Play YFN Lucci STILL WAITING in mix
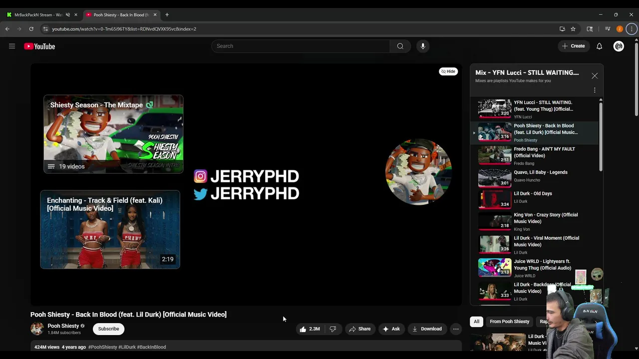The width and height of the screenshot is (639, 359). [534, 109]
